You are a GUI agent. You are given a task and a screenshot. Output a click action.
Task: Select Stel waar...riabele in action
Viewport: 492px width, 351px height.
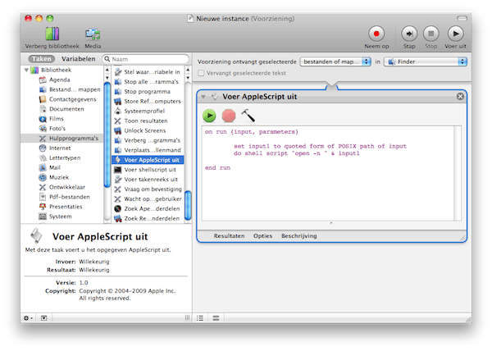148,72
